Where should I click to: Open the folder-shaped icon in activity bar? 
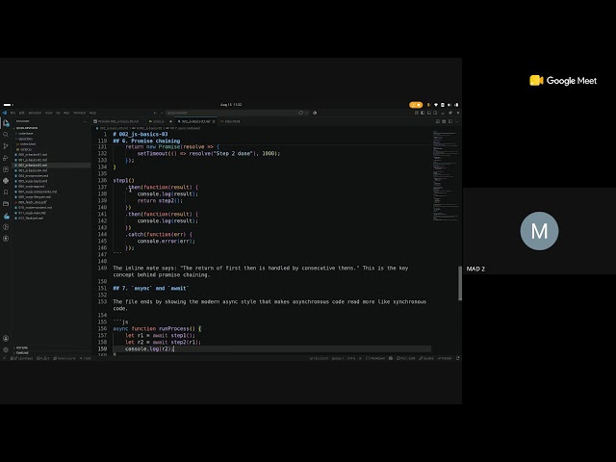click(x=6, y=203)
